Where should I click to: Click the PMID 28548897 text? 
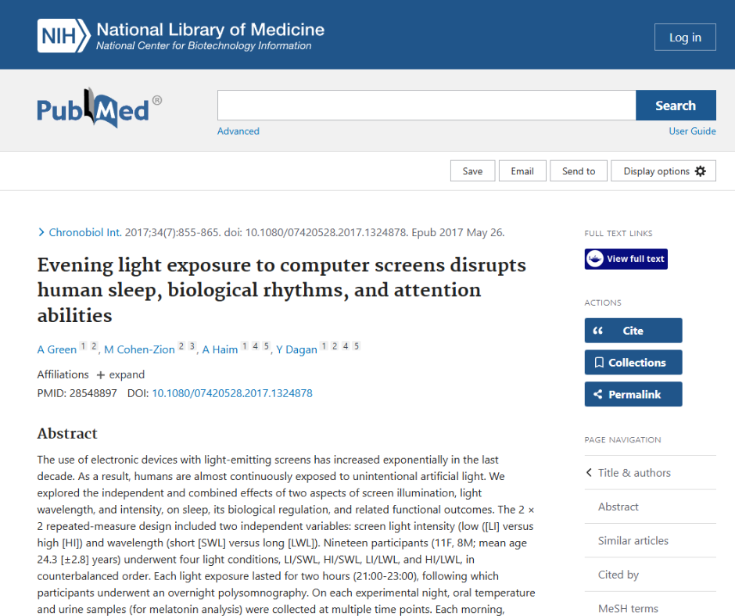pos(77,393)
